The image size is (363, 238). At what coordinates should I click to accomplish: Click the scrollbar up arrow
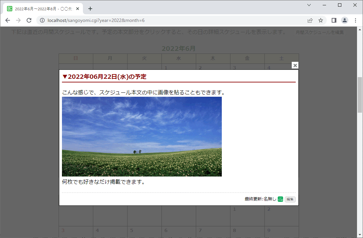tap(360, 29)
